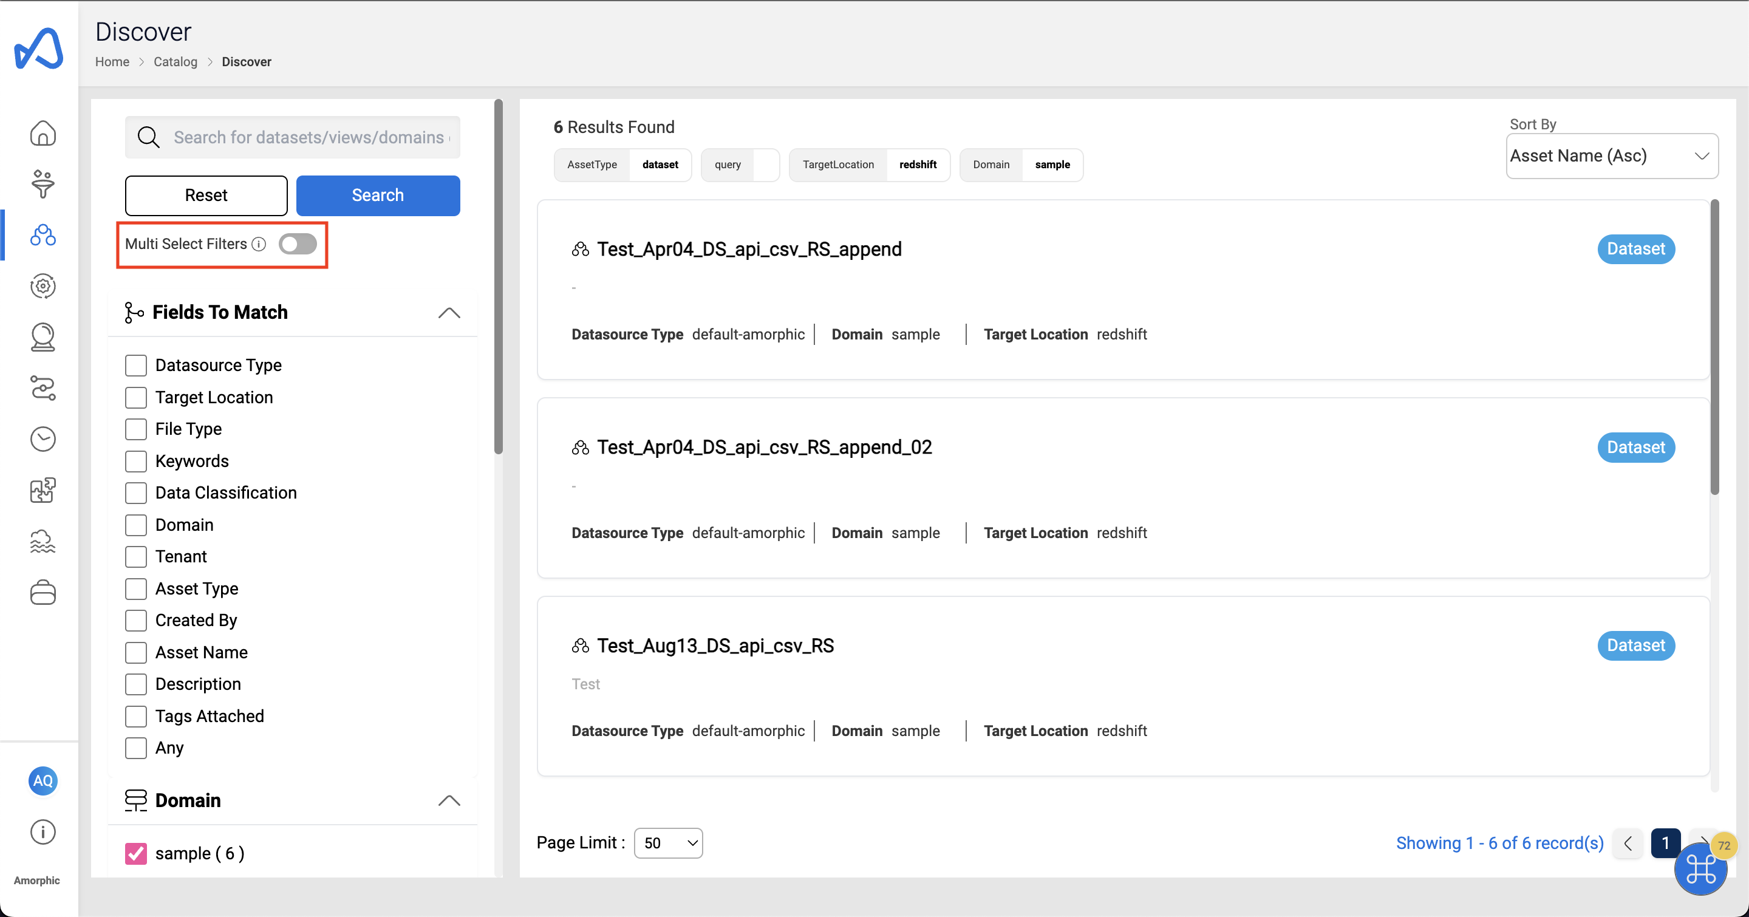Check the Tenant field
The image size is (1749, 917).
point(136,557)
